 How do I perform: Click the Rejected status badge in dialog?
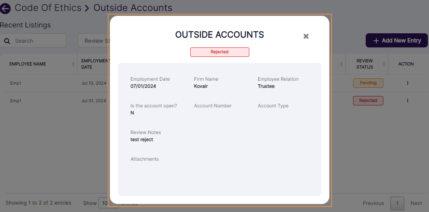[220, 52]
